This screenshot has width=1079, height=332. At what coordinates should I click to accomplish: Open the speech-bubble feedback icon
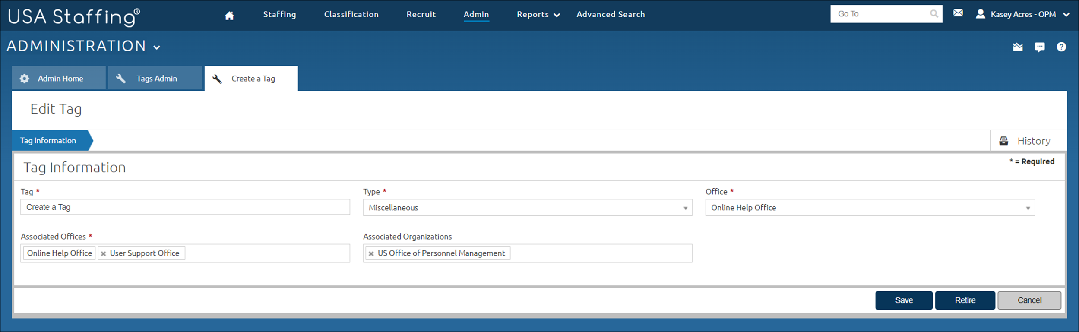point(1040,47)
